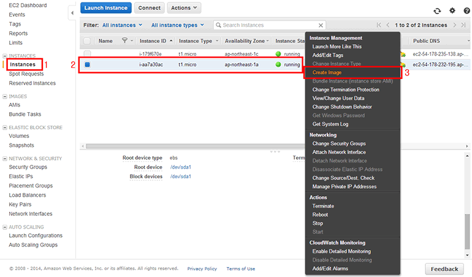Choose Change Security Groups menu entry

point(339,143)
